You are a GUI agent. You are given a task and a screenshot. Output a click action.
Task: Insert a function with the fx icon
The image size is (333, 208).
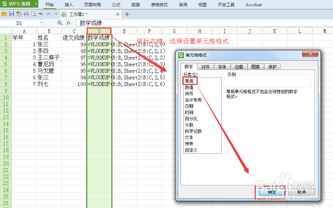click(69, 23)
